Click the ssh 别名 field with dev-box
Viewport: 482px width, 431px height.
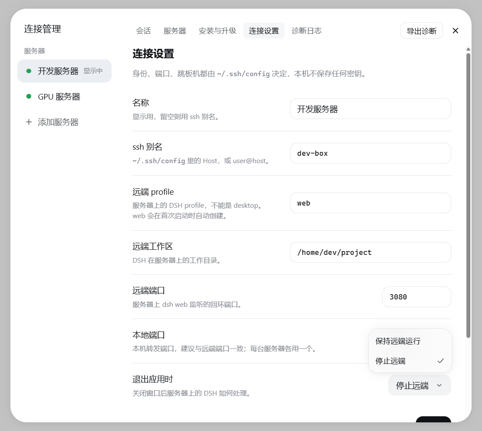point(370,153)
